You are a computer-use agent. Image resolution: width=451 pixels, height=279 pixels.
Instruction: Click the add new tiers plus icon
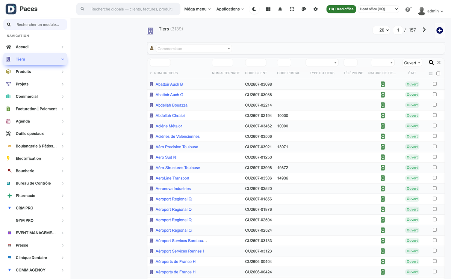point(440,30)
